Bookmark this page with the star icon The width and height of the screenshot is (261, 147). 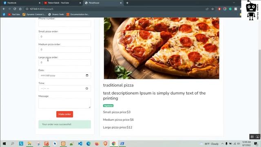[212, 9]
